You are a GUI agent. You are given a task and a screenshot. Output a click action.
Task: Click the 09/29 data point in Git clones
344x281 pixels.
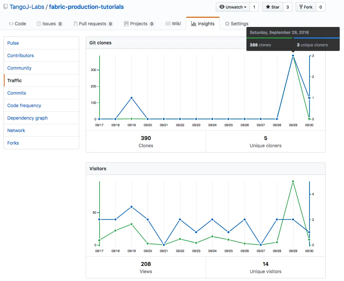[293, 56]
